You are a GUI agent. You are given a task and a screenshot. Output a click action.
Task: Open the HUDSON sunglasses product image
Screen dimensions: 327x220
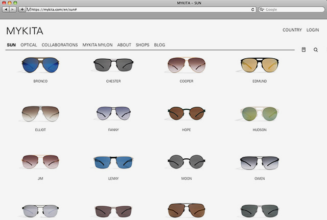[259, 113]
